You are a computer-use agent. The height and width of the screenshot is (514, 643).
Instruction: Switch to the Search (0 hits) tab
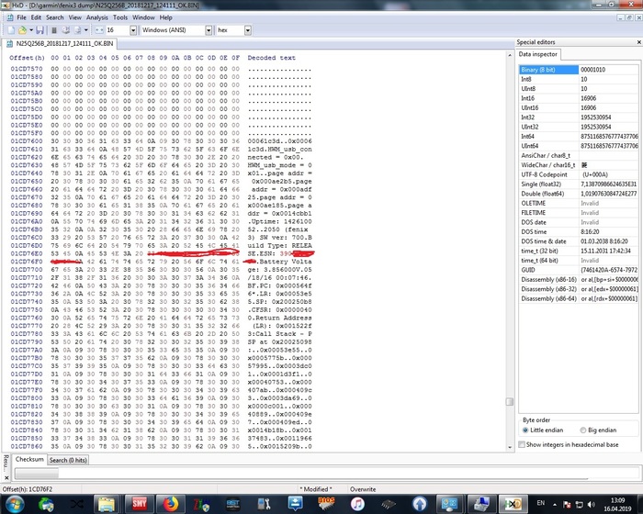pos(68,460)
